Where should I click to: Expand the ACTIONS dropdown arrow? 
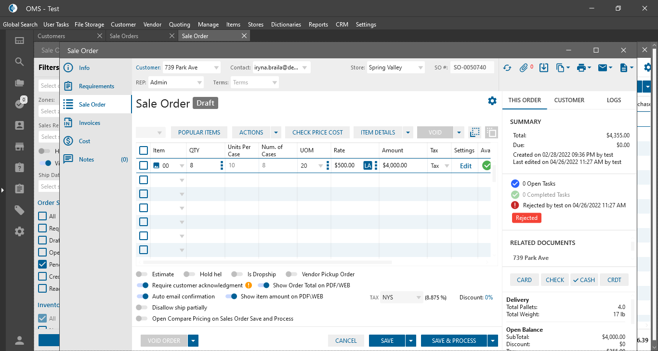coord(276,133)
